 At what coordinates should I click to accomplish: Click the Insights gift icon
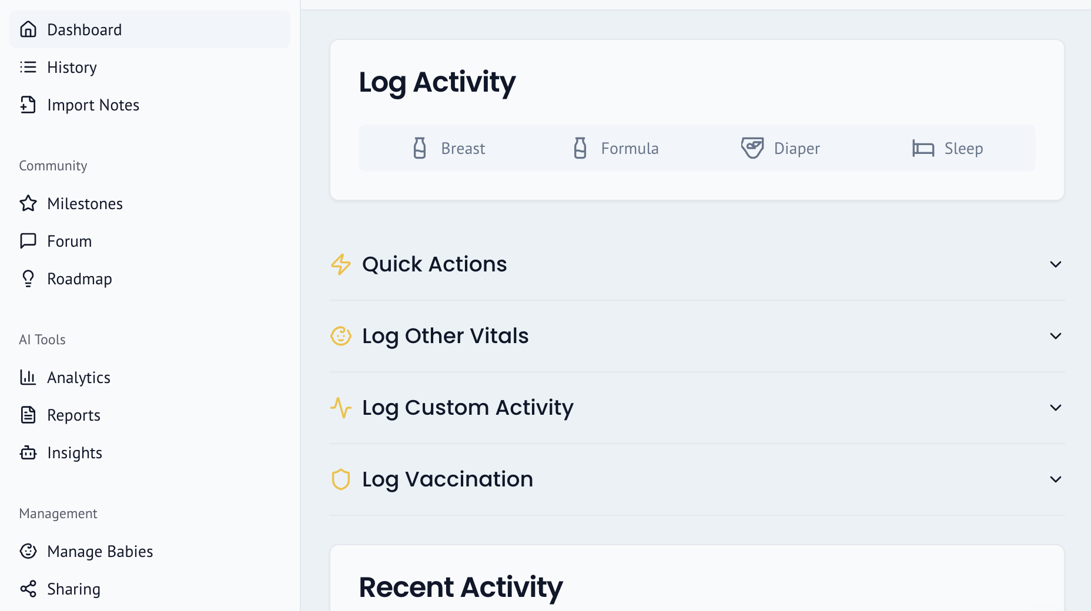pyautogui.click(x=28, y=452)
